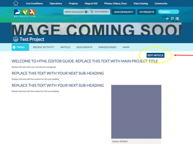Click the Caption: XXXXXX text
Viewport: 193px width, 144px height.
[120, 141]
